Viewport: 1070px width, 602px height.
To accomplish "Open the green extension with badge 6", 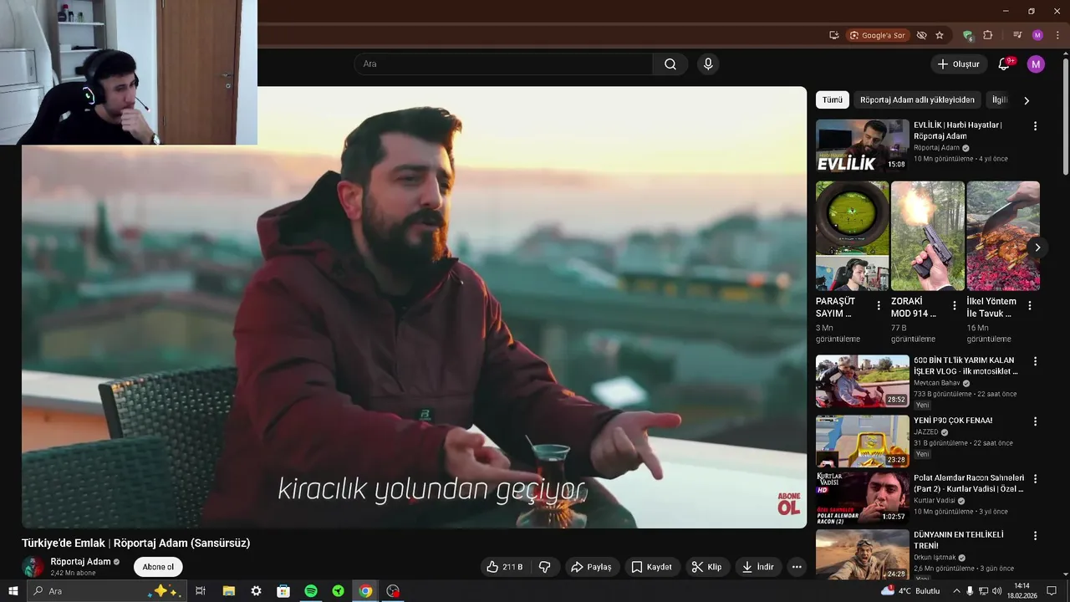I will (967, 35).
